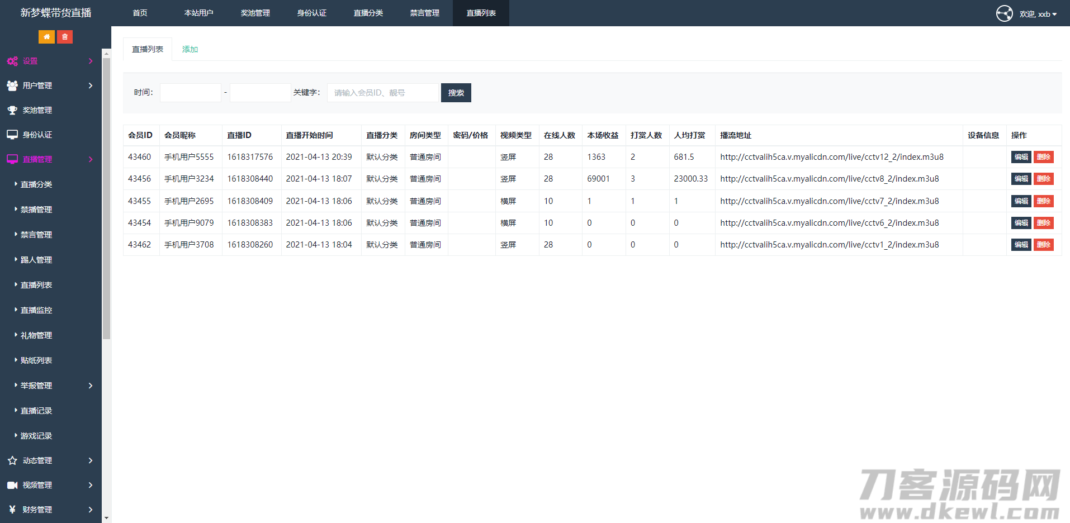Click the 搜索 button
Image resolution: width=1070 pixels, height=523 pixels.
[x=456, y=92]
